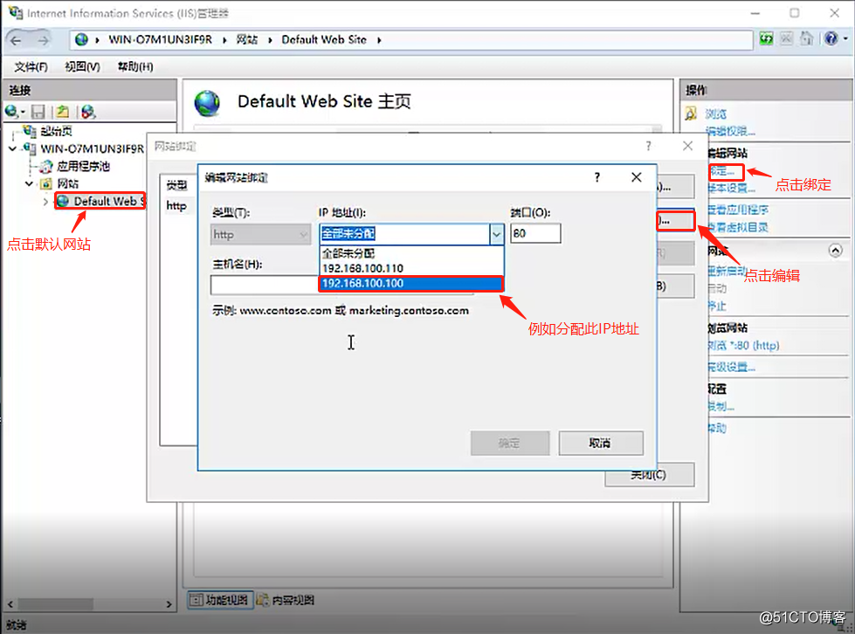855x634 pixels.
Task: Open the 文件(F) menu
Action: (31, 66)
